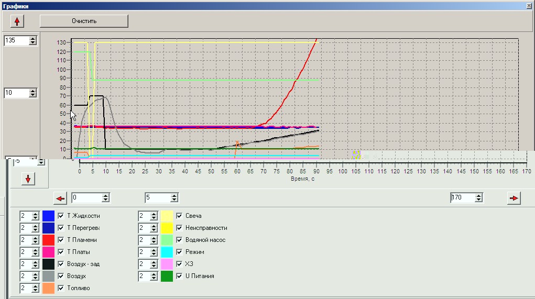Open the dark blue Т Перегрева color swatch

tap(48, 228)
